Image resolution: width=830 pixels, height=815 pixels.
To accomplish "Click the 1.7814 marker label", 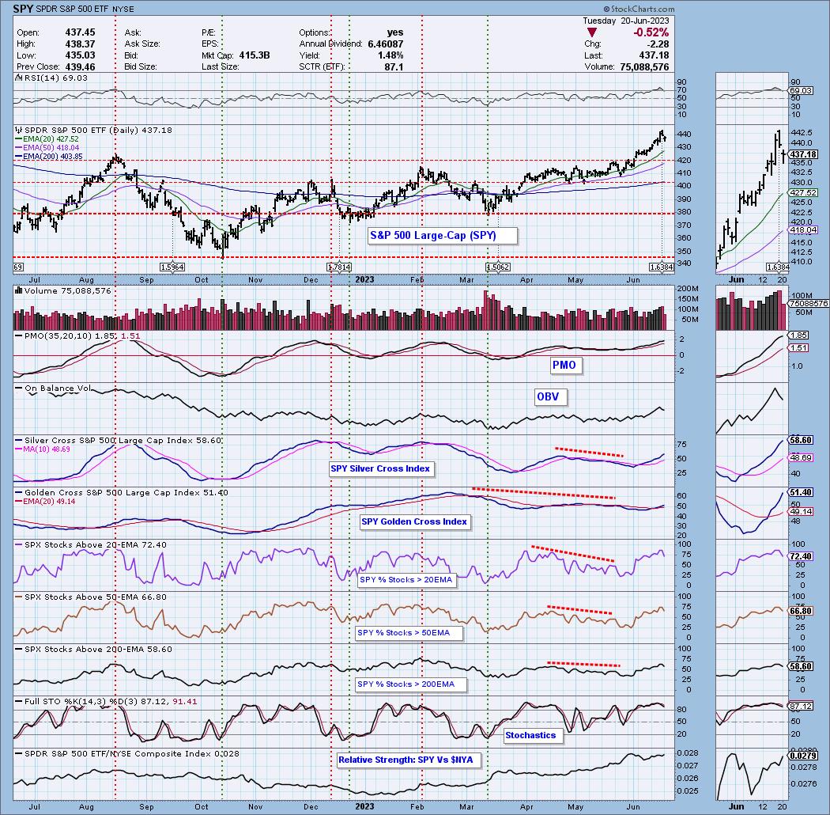I will (x=339, y=267).
